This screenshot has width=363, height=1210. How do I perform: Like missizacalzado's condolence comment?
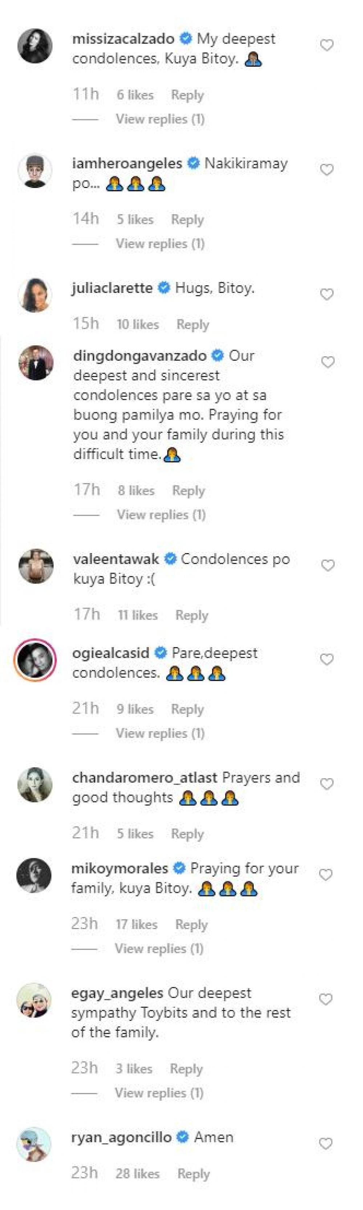pos(326,45)
